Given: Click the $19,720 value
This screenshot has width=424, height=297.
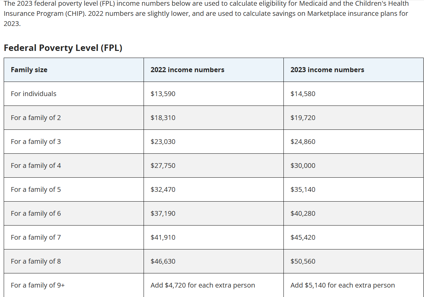Looking at the screenshot, I should click(x=303, y=118).
